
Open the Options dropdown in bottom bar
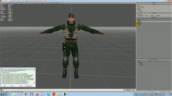click(3, 92)
